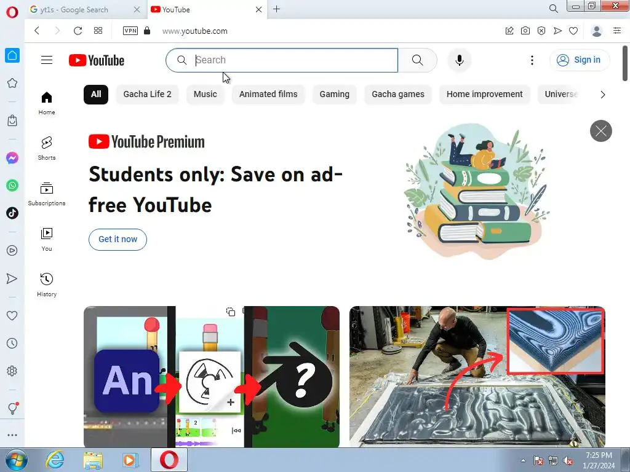Open the Opera sidebar shopping bag icon
Screen dimensions: 630x472
12,120
